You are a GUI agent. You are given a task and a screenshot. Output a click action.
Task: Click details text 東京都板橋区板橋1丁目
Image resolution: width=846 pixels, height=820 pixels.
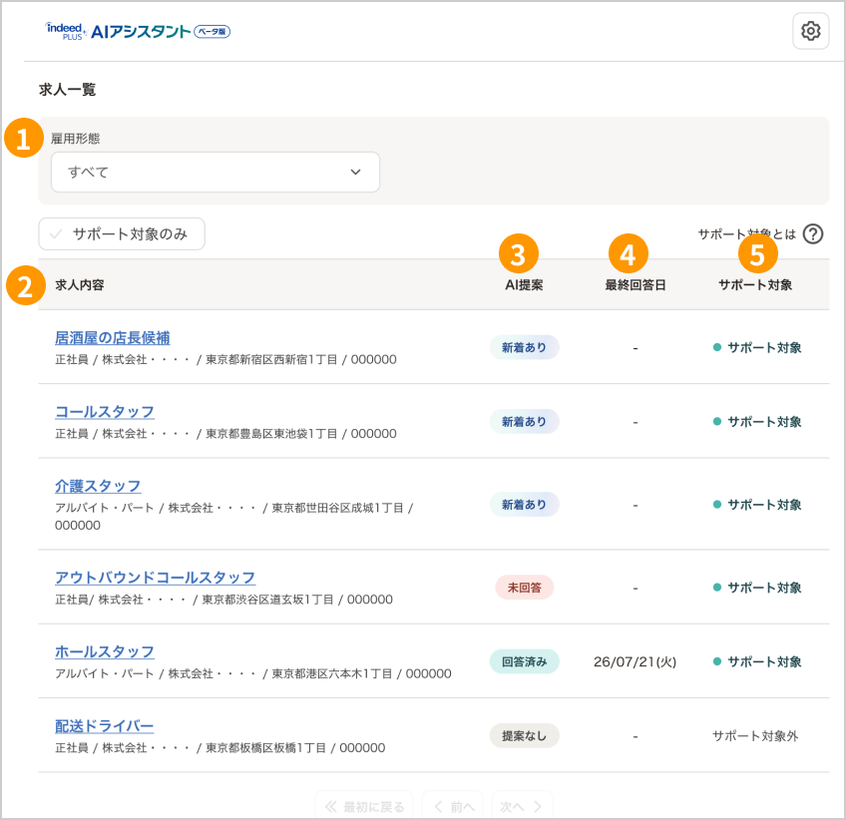266,748
